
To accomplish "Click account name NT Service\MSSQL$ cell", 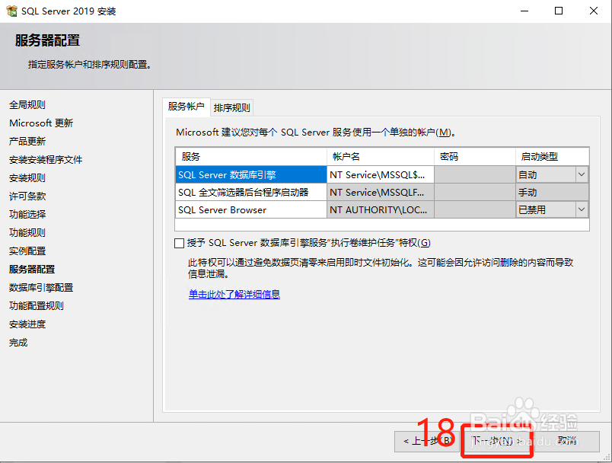I will coord(381,174).
